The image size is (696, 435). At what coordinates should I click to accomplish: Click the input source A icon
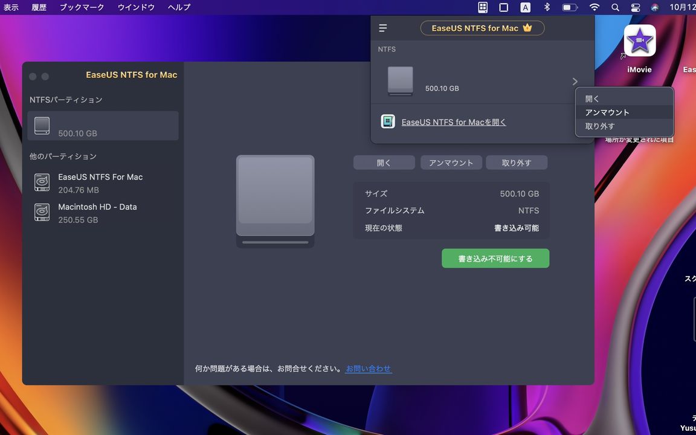525,7
